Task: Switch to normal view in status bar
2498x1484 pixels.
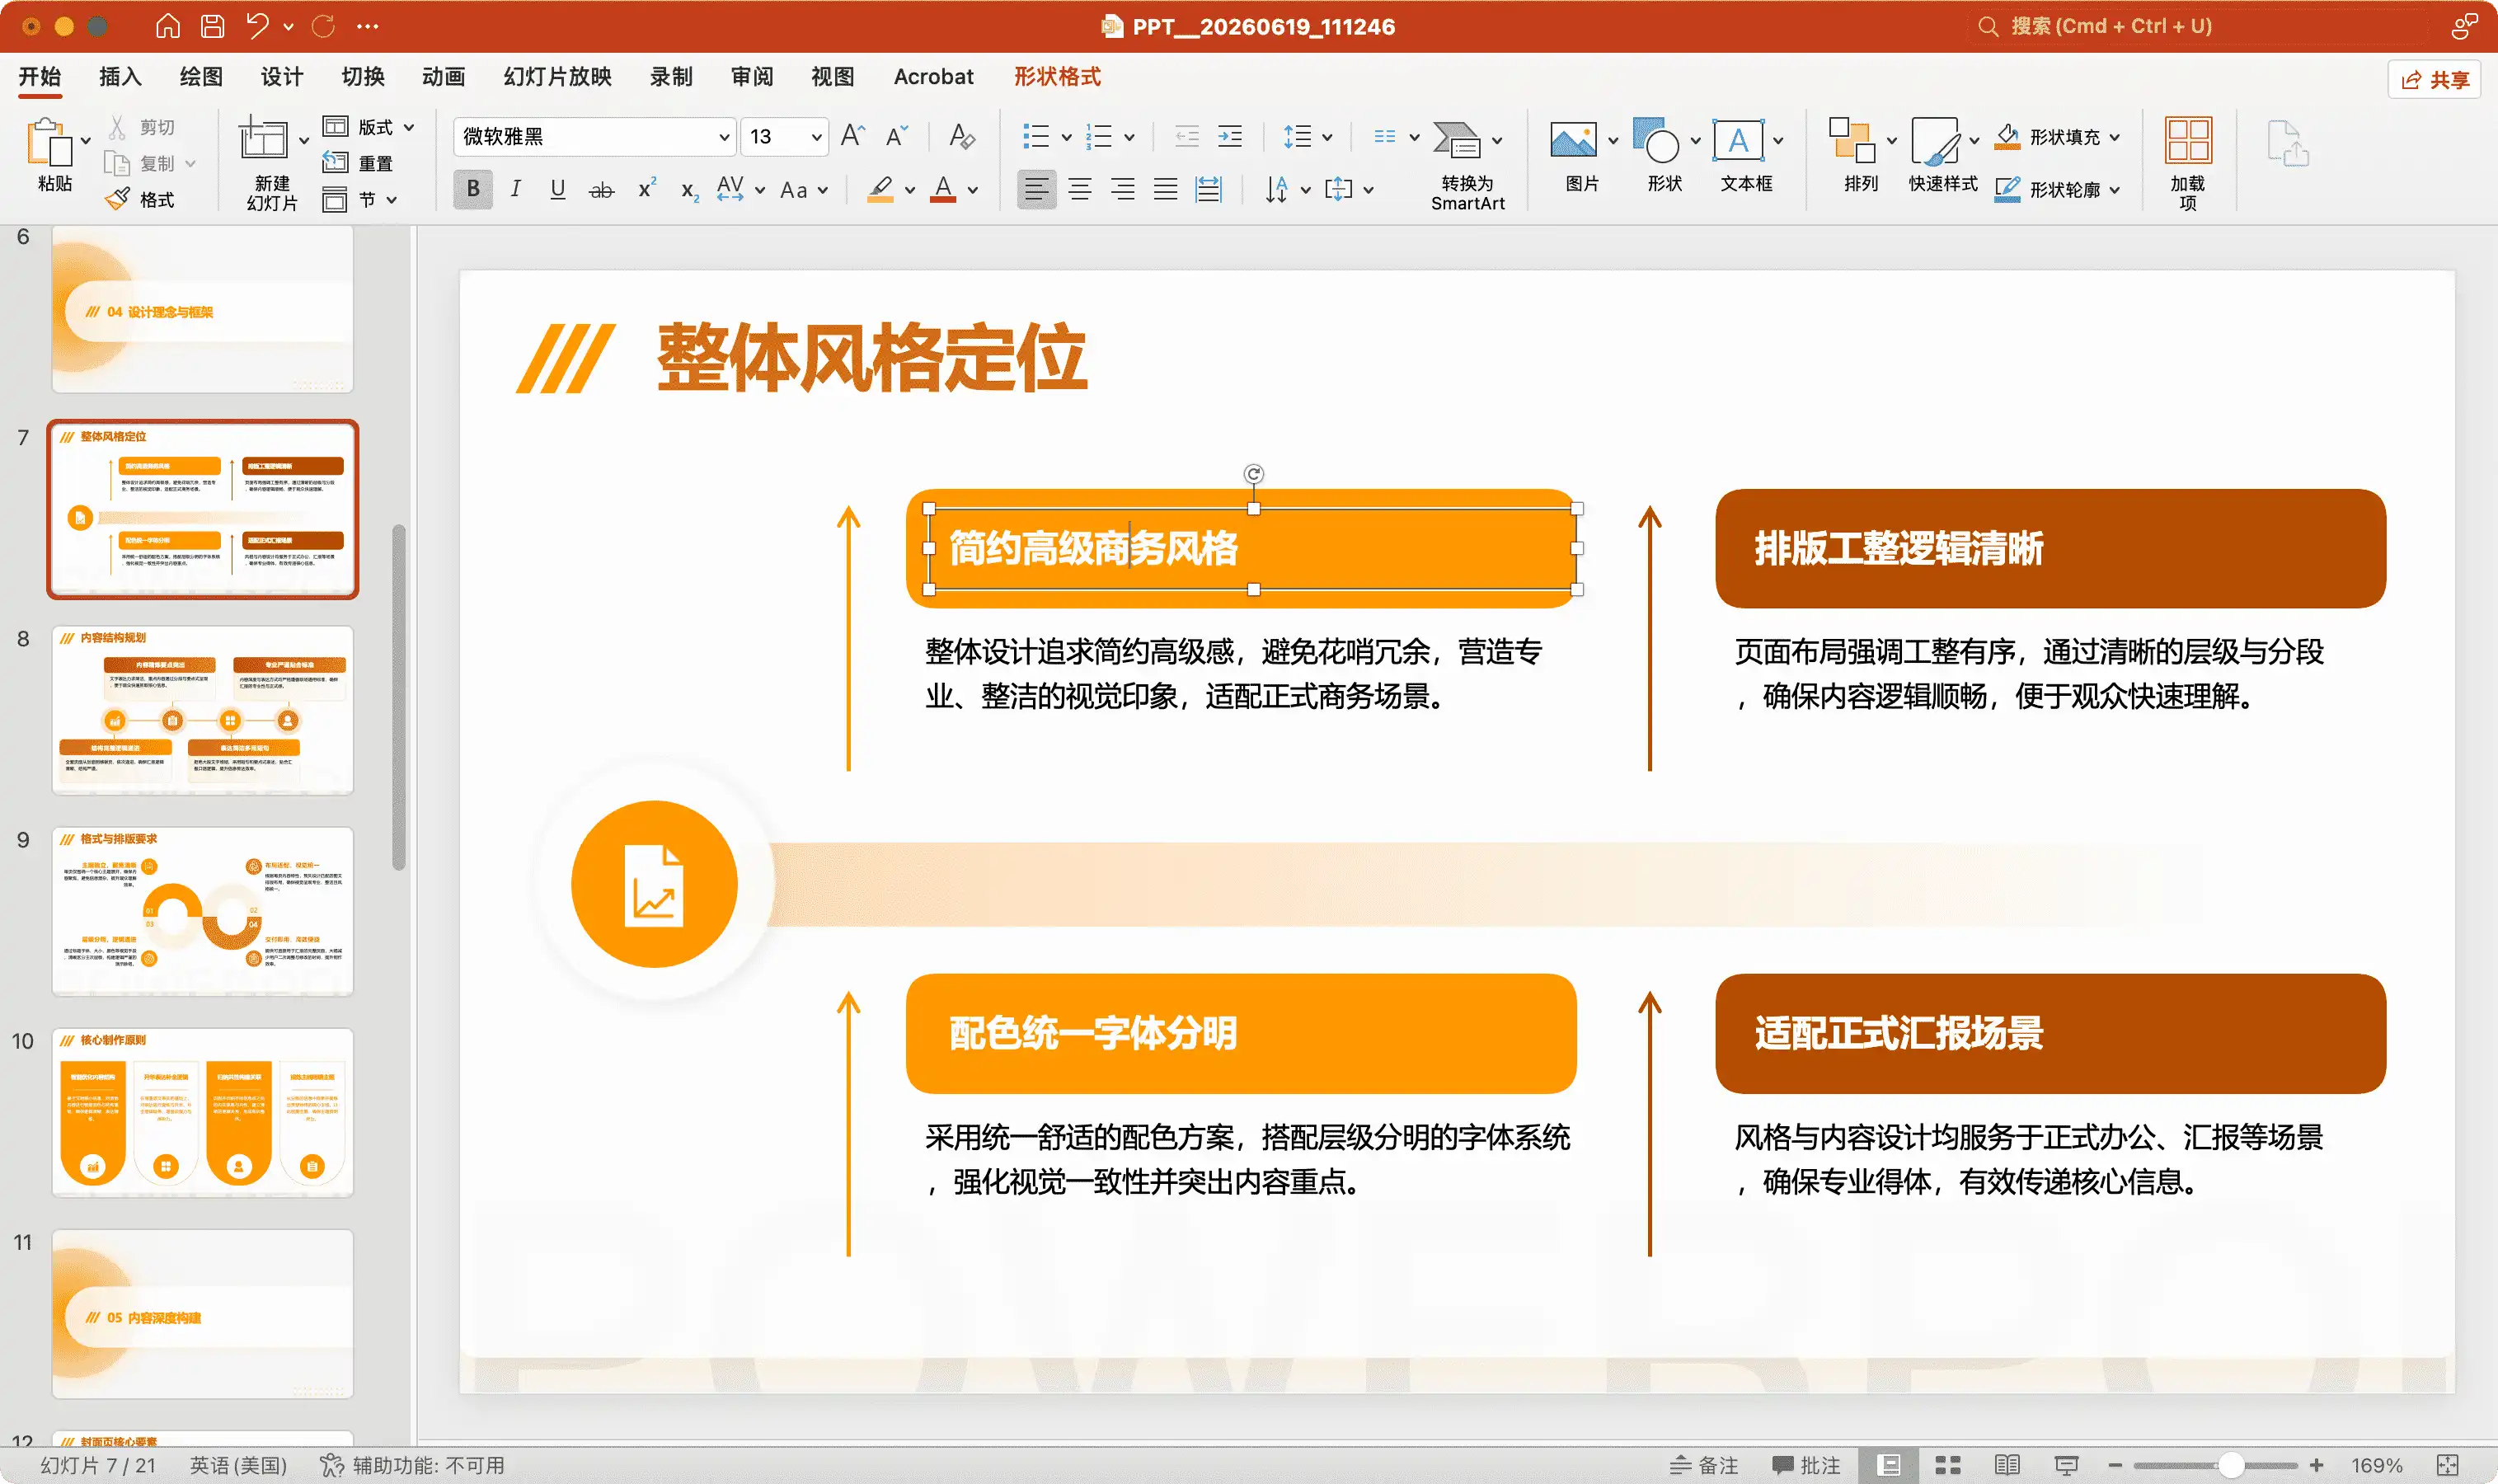Action: (x=1888, y=1465)
